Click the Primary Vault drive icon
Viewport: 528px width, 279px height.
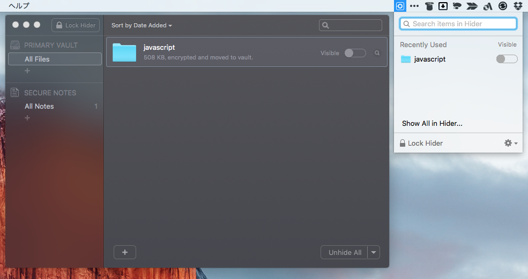click(x=15, y=45)
